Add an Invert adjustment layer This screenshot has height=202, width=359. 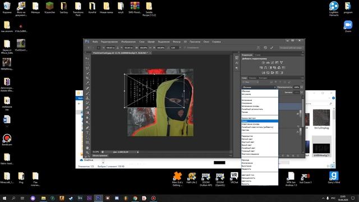264,73
